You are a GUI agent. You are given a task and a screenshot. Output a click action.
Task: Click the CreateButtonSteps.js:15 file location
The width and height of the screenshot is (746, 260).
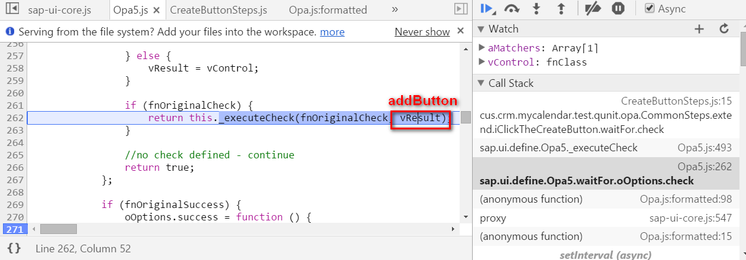[676, 101]
